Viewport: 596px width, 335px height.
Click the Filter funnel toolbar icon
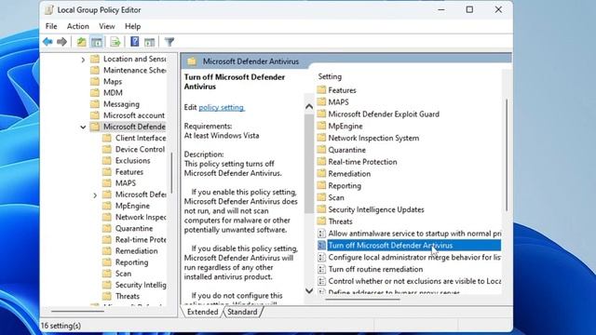pyautogui.click(x=169, y=42)
